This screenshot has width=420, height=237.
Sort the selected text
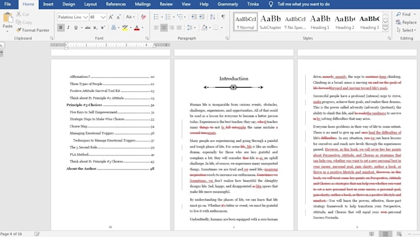tap(212, 17)
